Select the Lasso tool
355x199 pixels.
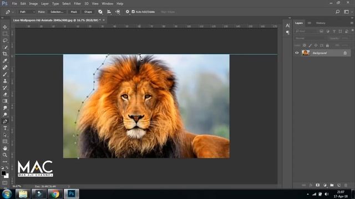[5, 40]
